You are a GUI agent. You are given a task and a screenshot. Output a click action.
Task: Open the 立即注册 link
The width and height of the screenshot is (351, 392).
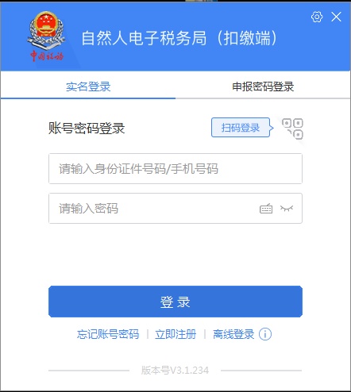tap(175, 334)
